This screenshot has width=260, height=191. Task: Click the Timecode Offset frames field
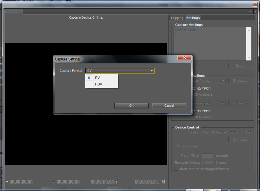tap(207, 163)
